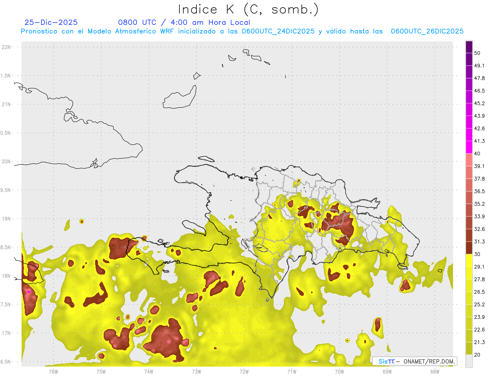
Task: Click the "71W" longitude axis label
Action: tap(292, 371)
